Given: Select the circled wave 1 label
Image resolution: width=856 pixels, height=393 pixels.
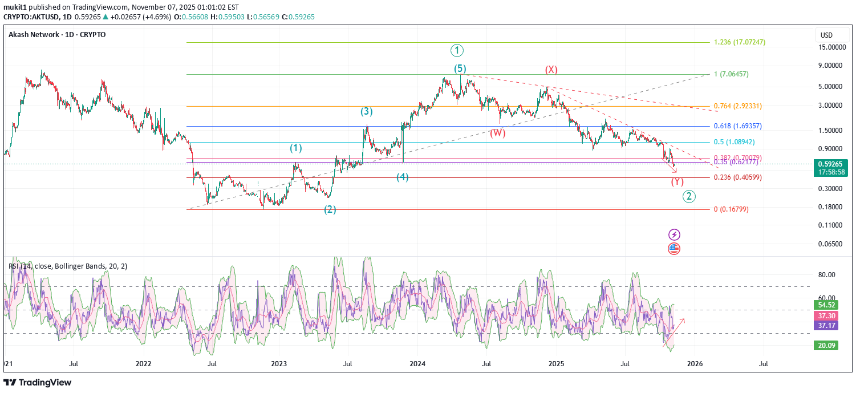Looking at the screenshot, I should tap(457, 50).
